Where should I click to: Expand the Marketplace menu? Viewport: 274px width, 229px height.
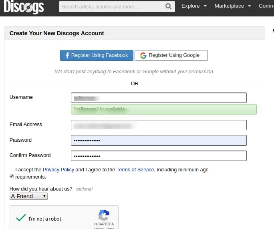pyautogui.click(x=233, y=6)
